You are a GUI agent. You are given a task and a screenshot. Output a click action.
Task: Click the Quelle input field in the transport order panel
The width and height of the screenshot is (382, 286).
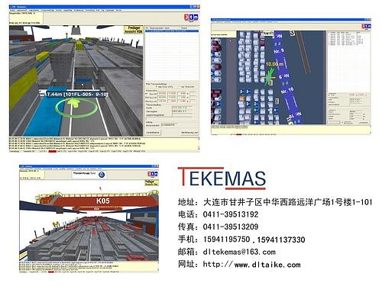click(183, 108)
